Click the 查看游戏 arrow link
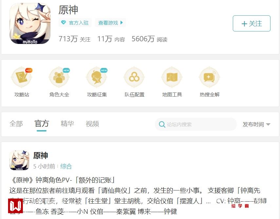 pyautogui.click(x=111, y=23)
